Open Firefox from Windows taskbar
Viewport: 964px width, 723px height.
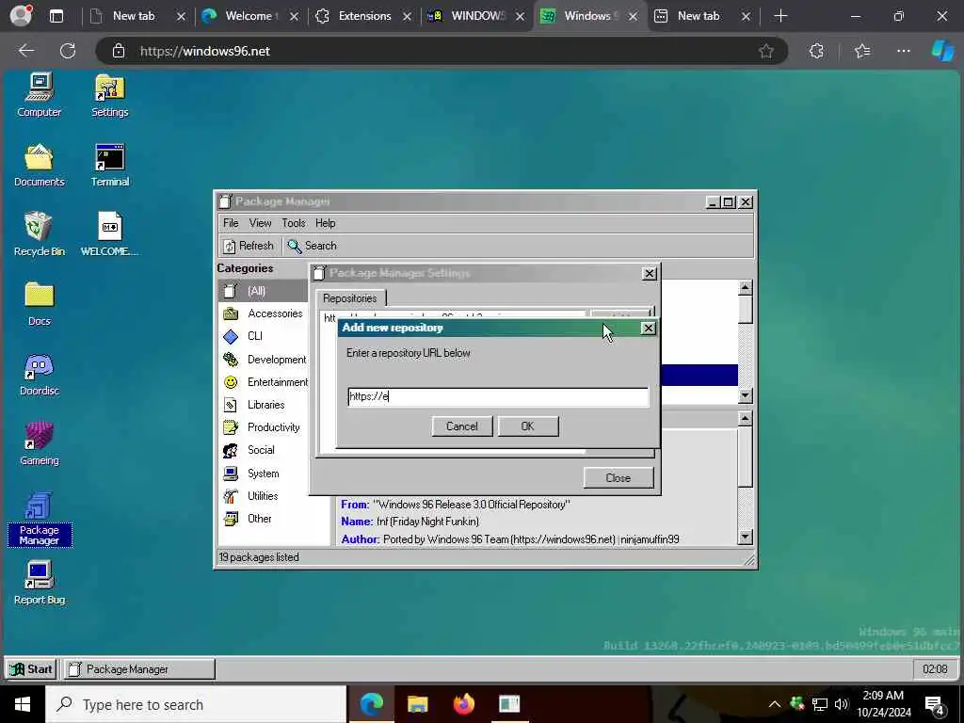(x=463, y=704)
